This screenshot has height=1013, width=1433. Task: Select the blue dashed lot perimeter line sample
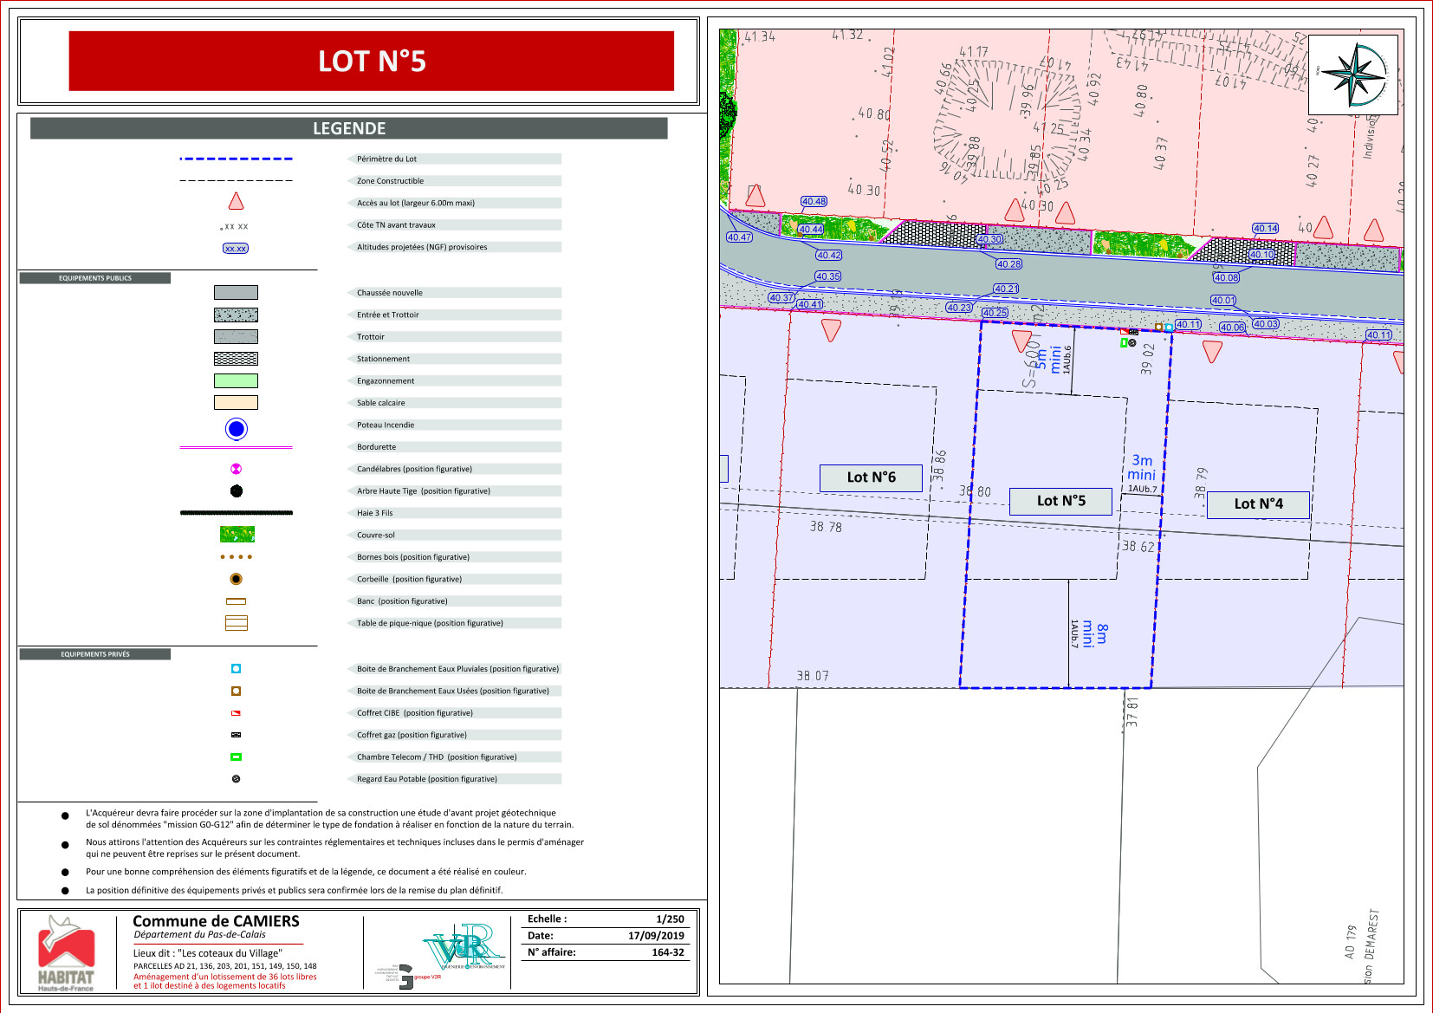(236, 159)
